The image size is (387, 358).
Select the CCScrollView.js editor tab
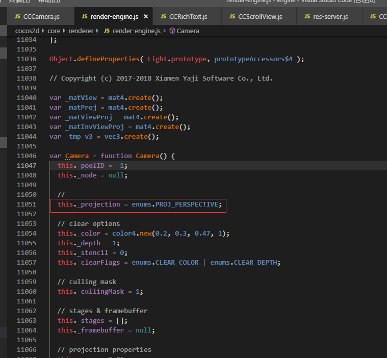260,17
